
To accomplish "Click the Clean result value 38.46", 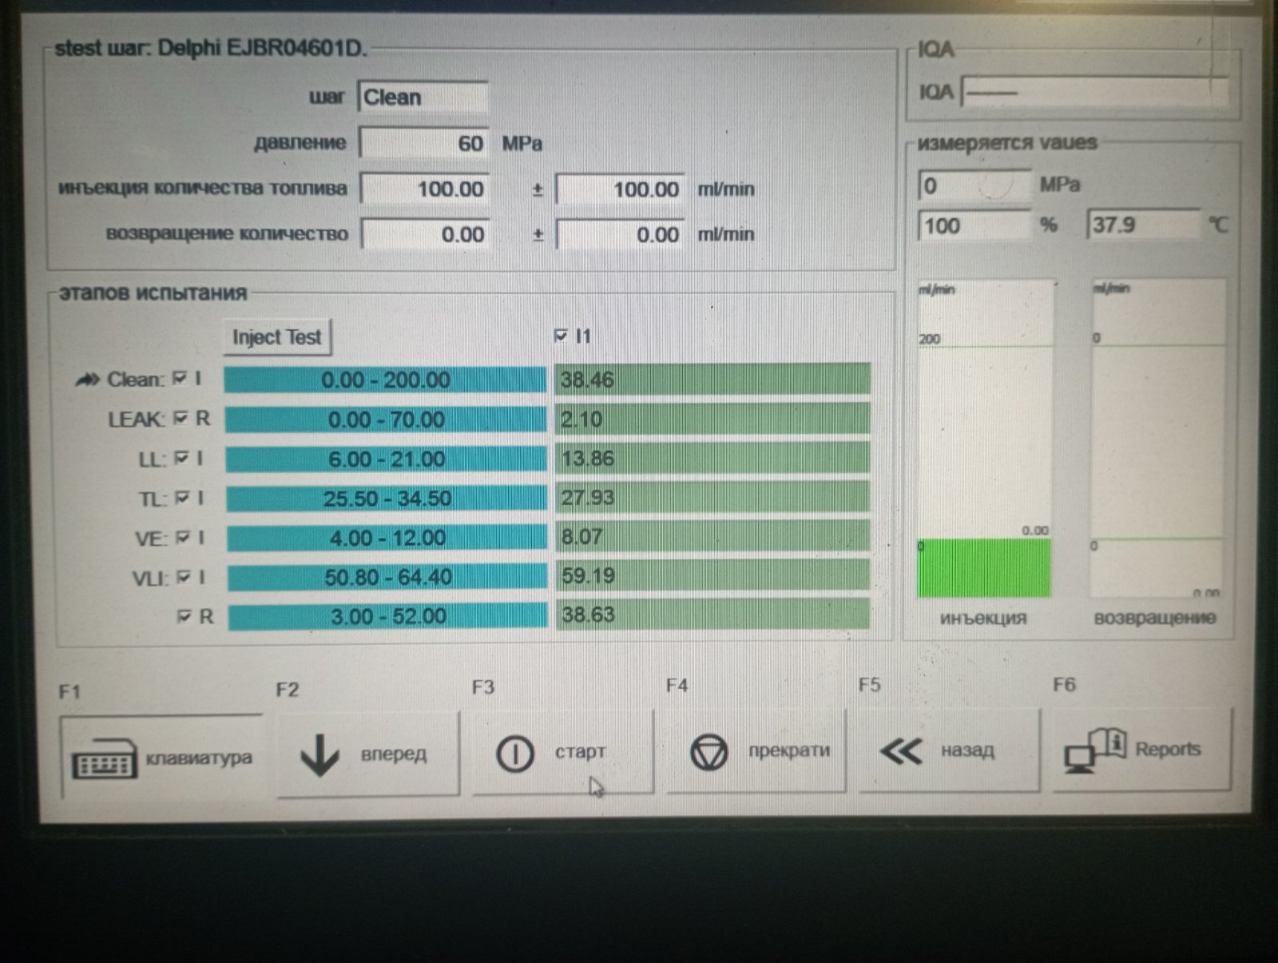I will click(712, 379).
